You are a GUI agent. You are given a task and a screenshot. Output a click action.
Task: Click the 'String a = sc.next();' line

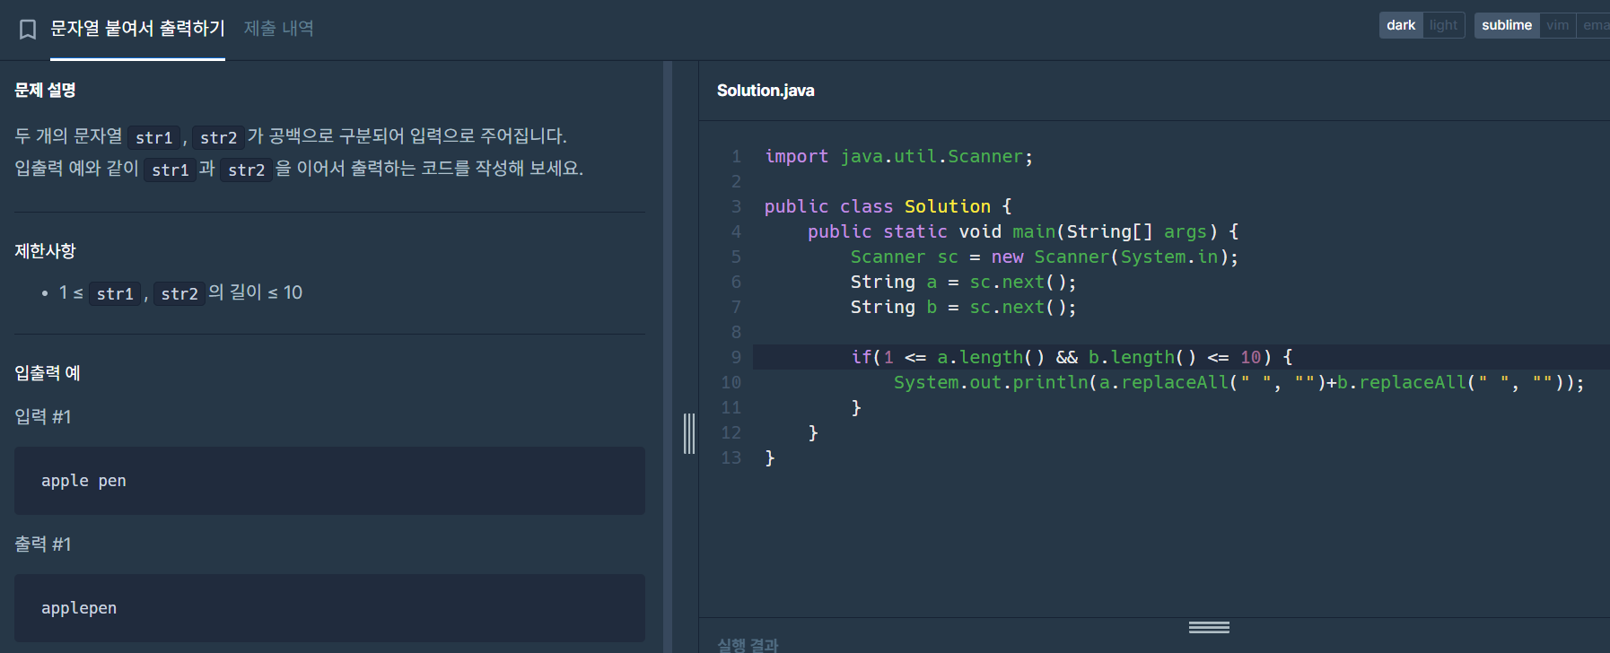tap(963, 282)
